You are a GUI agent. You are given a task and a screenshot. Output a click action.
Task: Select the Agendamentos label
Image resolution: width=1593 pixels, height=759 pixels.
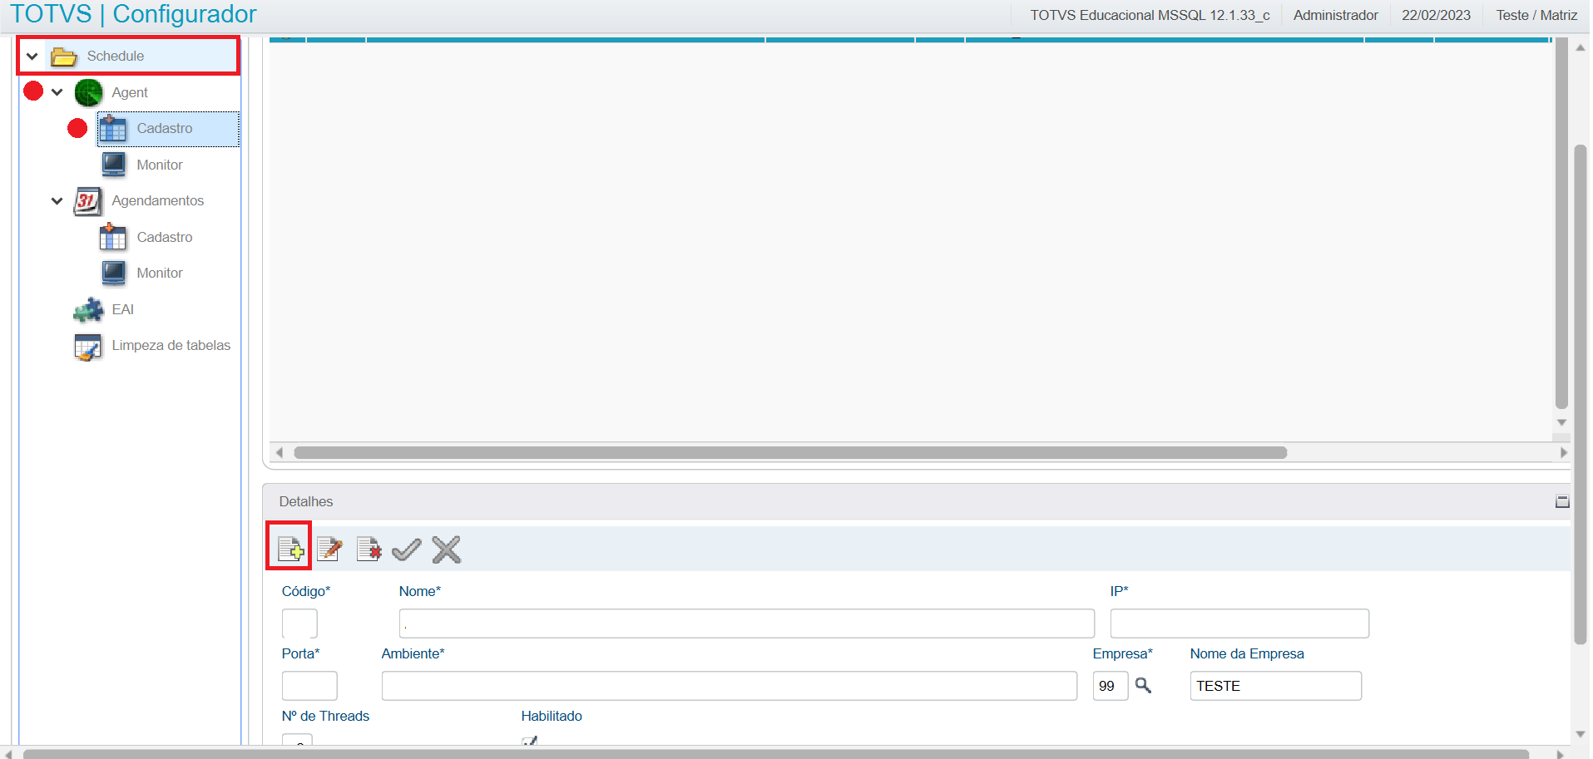[158, 200]
